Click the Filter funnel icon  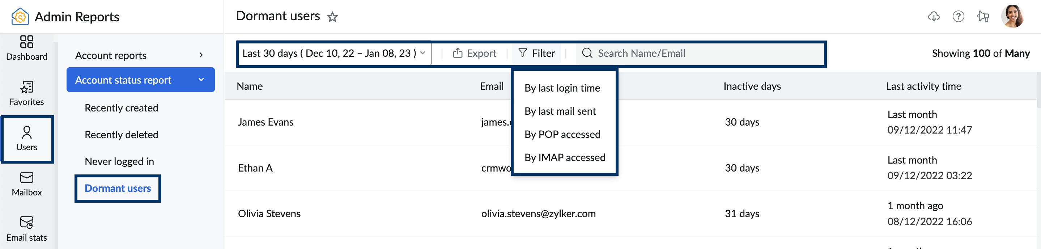523,53
